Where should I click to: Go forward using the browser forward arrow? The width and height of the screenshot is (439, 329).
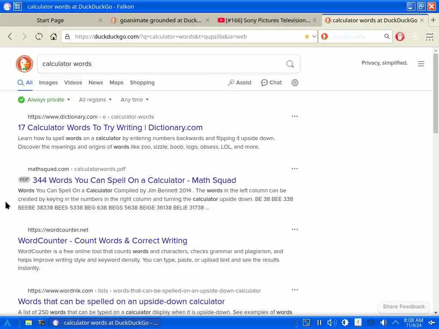24,37
